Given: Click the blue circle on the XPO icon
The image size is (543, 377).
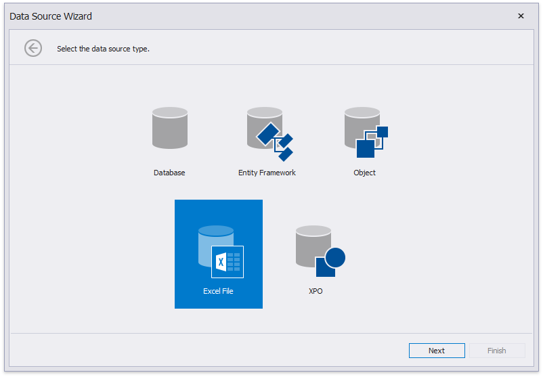Looking at the screenshot, I should point(334,257).
